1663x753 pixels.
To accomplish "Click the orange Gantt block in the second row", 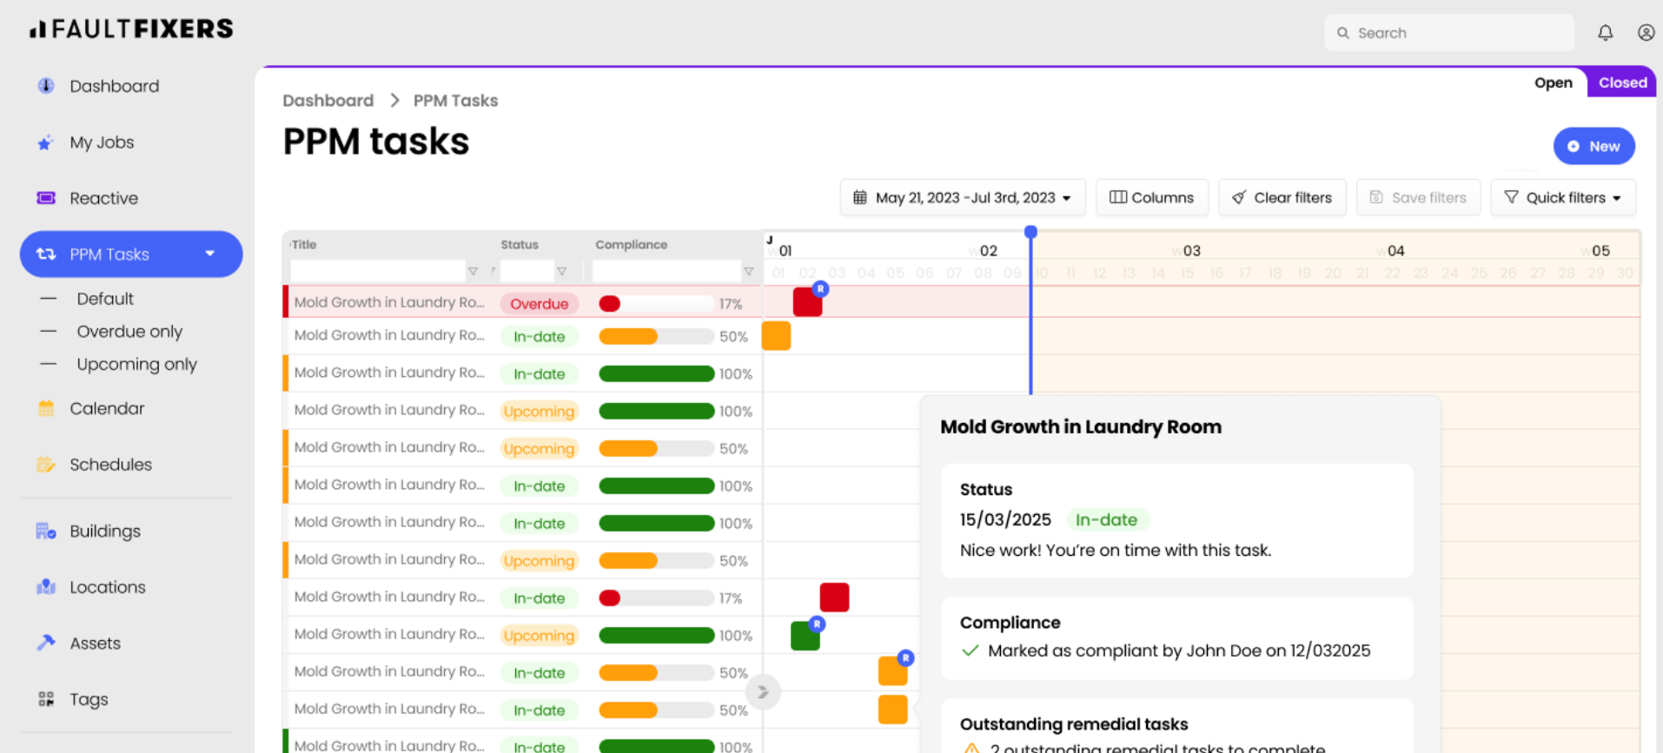I will [x=776, y=335].
